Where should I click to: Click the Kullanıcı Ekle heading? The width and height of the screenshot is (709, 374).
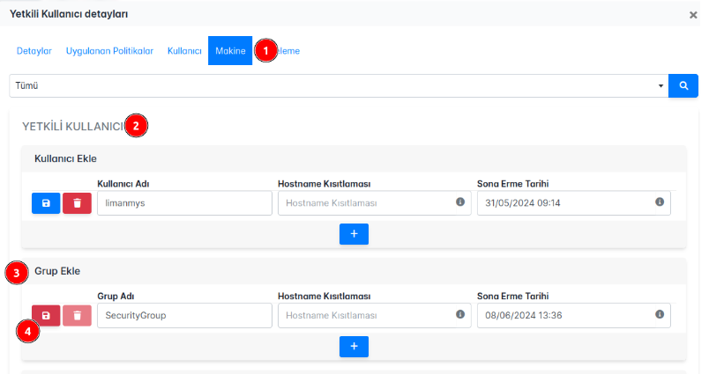[x=65, y=158]
